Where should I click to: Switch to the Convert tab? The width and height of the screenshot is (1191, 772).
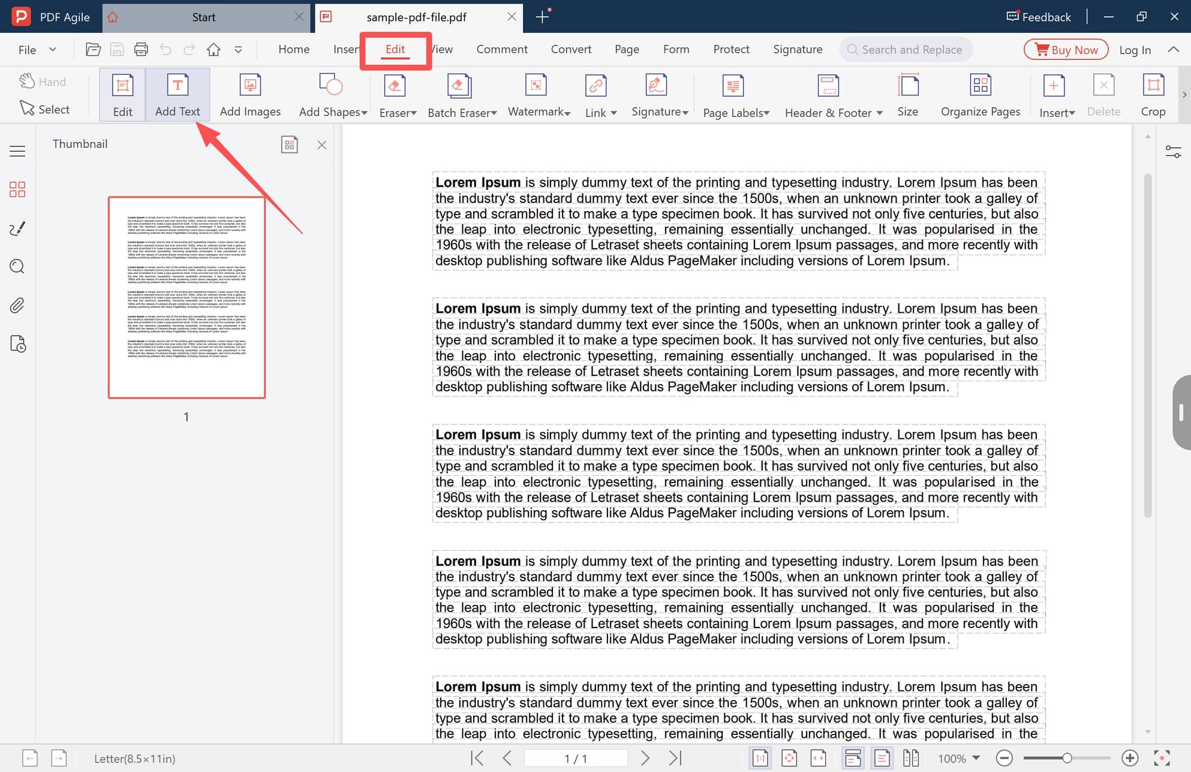571,49
